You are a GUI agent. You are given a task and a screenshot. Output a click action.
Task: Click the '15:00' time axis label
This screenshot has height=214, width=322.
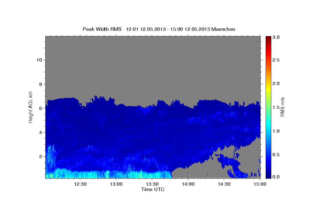pyautogui.click(x=260, y=184)
